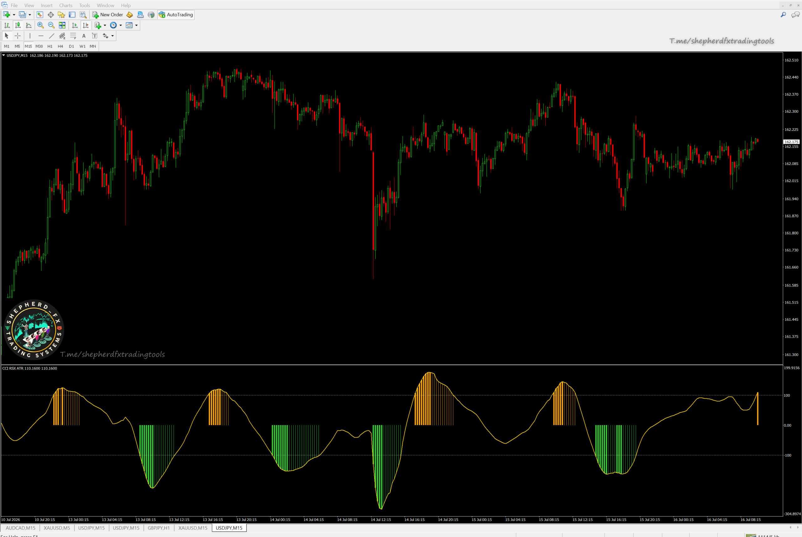This screenshot has width=802, height=537.
Task: Toggle the AutoTrading button
Action: coord(176,15)
